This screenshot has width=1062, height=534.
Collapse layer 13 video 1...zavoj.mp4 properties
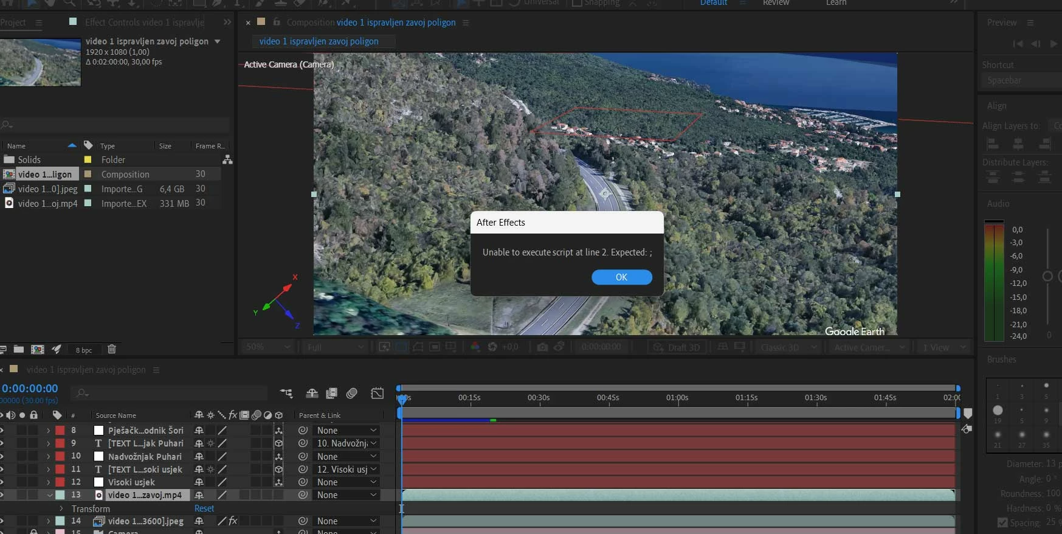coord(50,495)
